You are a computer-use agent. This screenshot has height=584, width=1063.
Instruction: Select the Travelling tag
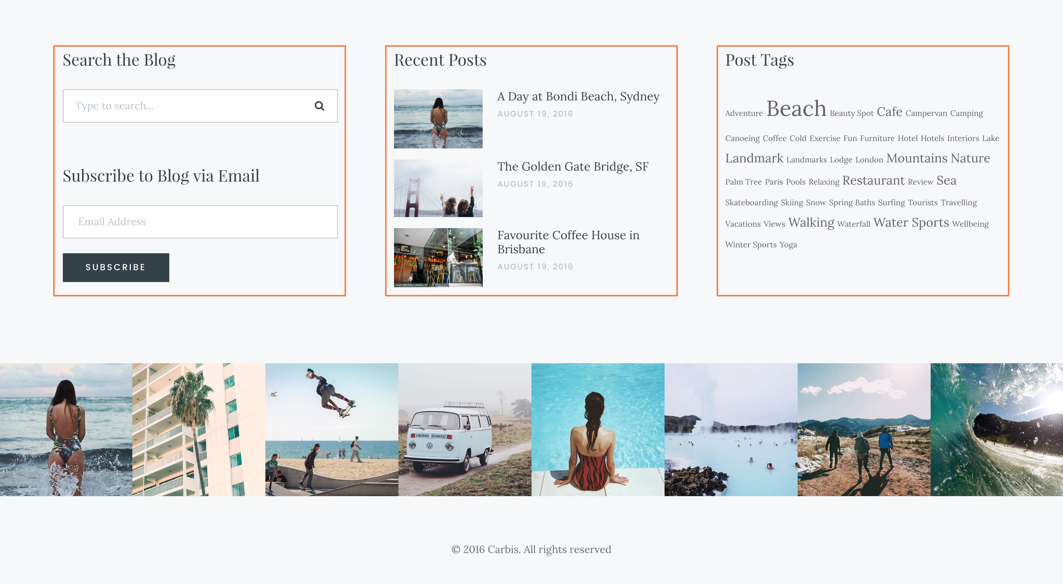point(959,203)
